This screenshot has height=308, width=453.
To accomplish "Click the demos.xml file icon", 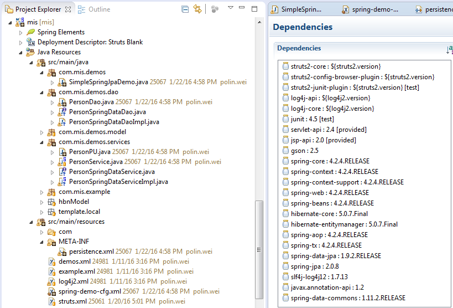I will pyautogui.click(x=51, y=261).
